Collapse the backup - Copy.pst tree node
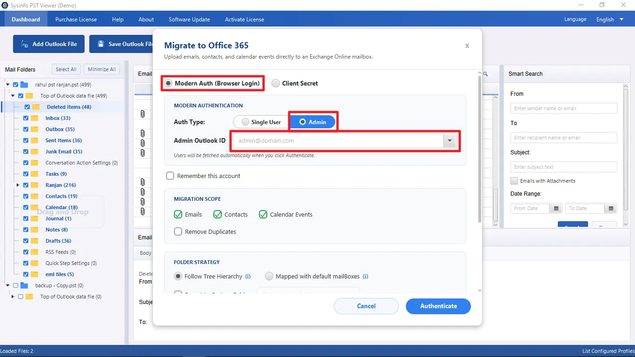The width and height of the screenshot is (635, 357). coord(8,285)
